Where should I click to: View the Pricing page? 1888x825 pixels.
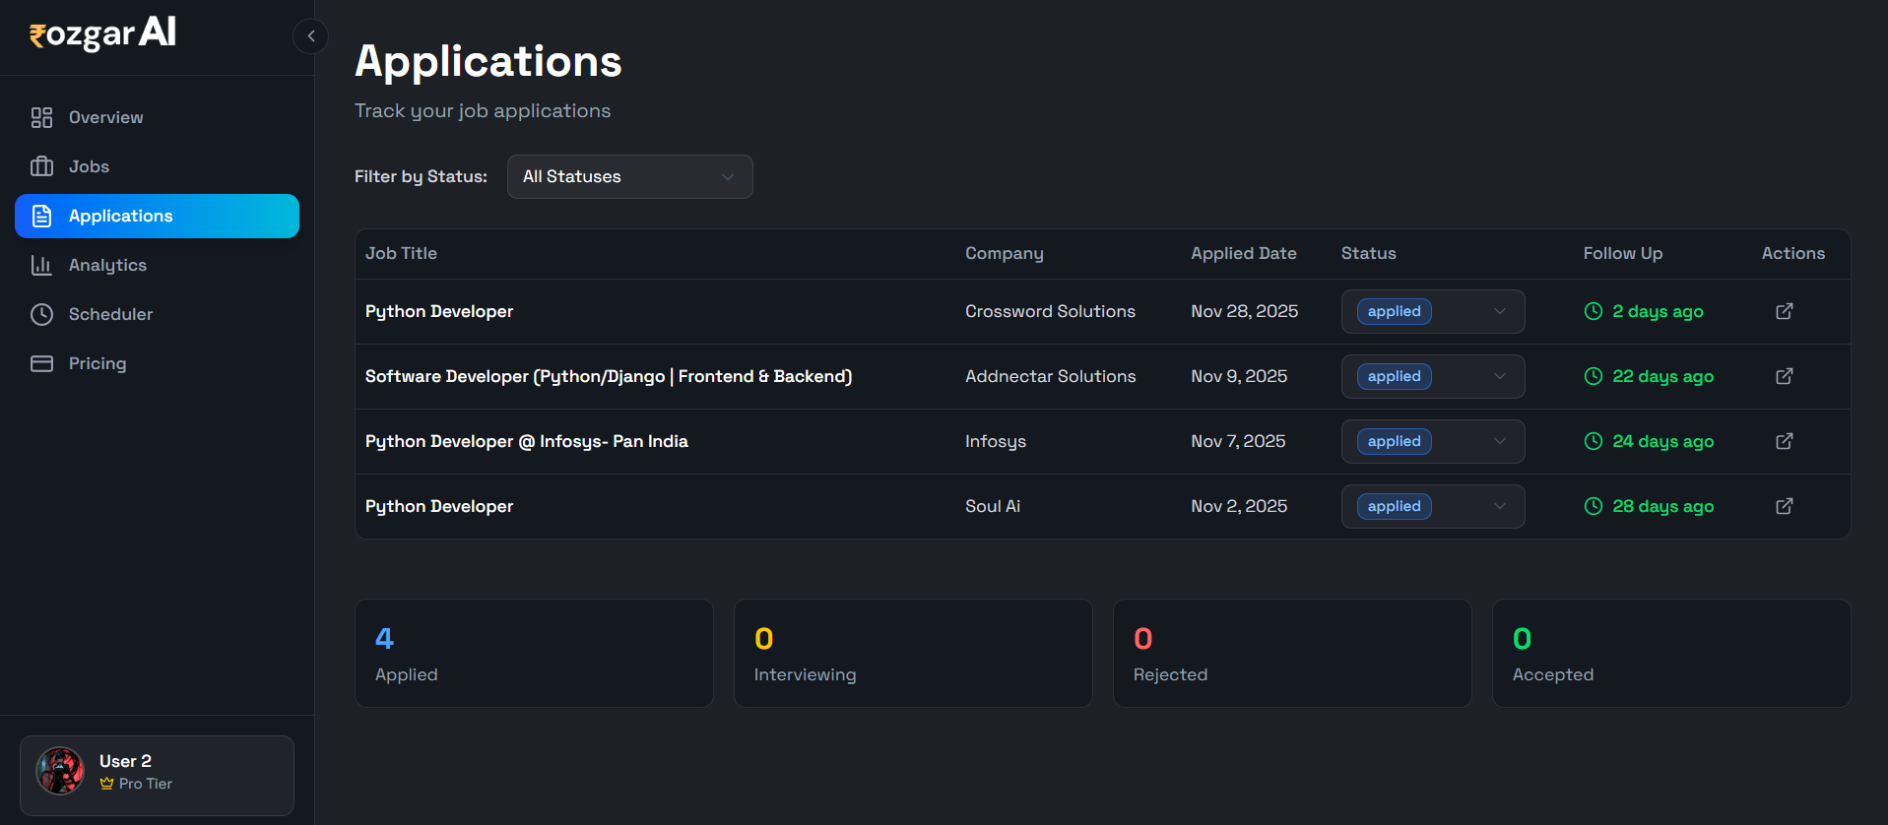(x=98, y=363)
